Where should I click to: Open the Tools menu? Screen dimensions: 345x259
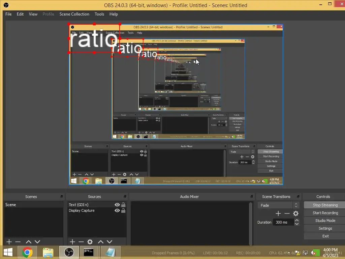click(x=99, y=14)
